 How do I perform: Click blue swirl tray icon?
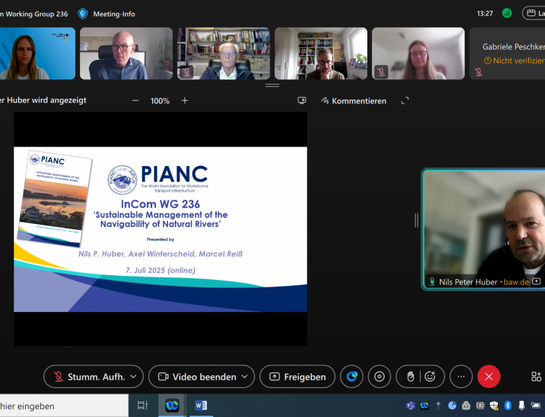coord(452,406)
